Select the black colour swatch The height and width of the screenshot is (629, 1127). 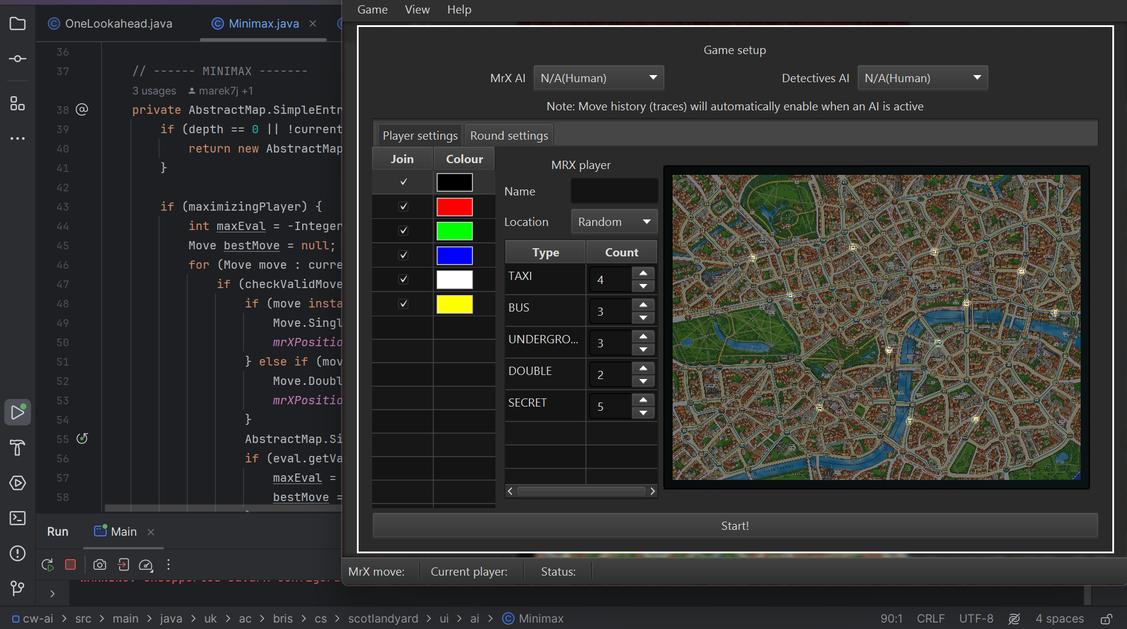tap(454, 182)
